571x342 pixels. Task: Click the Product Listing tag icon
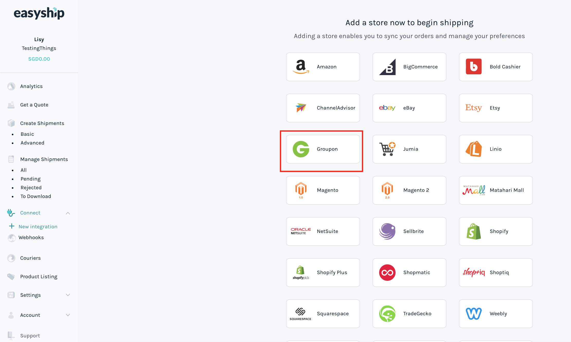pos(11,277)
